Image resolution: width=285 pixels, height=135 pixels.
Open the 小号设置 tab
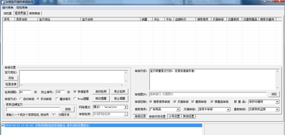(174, 117)
